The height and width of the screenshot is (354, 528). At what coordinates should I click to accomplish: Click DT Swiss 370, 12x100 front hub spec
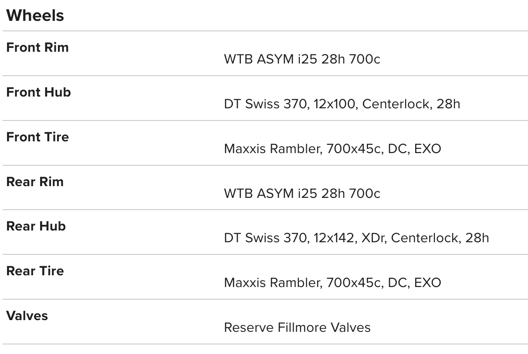pyautogui.click(x=342, y=104)
